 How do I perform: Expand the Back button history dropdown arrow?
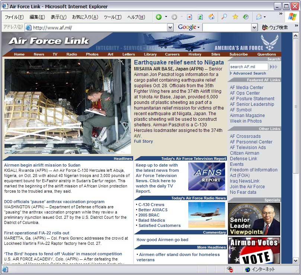166,17
